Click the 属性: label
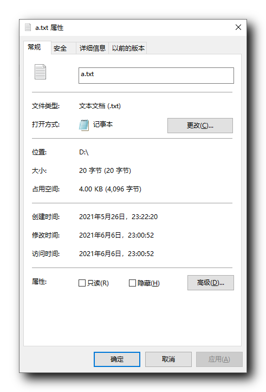Image resolution: width=266 pixels, height=392 pixels. coord(39,282)
